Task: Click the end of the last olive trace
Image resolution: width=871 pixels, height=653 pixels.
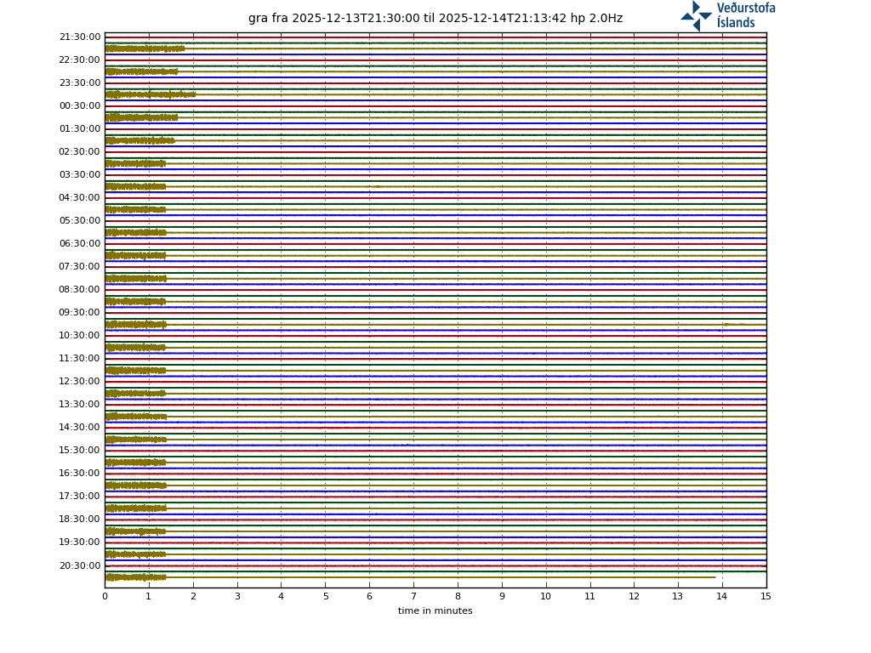Action: (714, 577)
